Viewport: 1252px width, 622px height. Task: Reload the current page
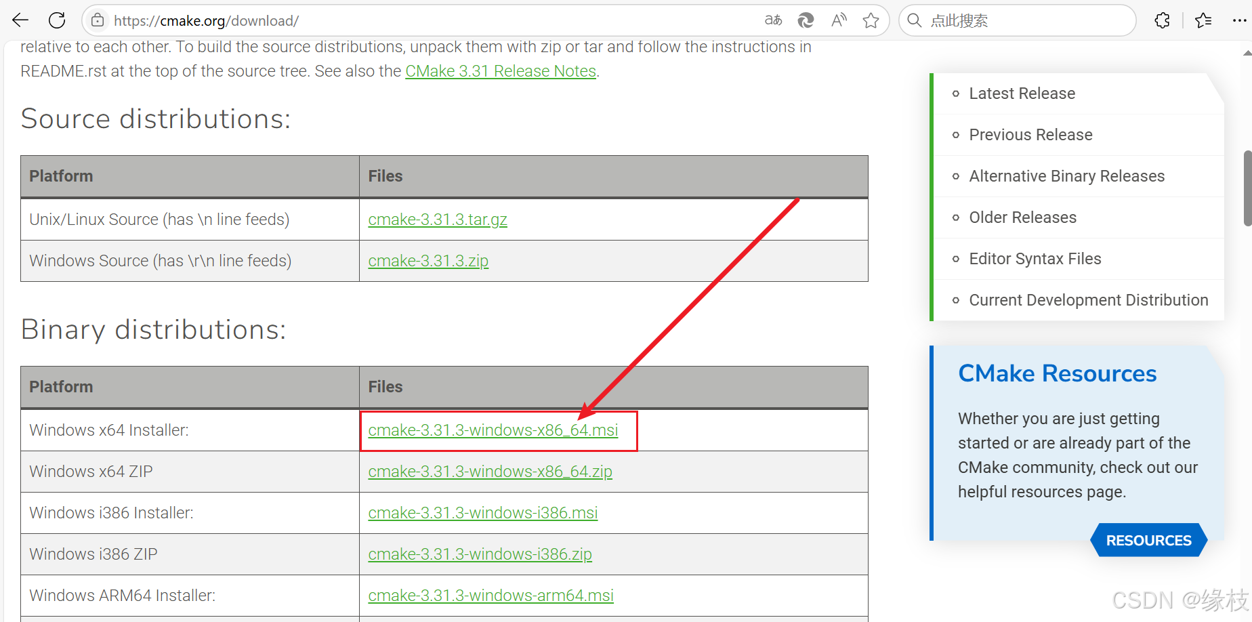click(57, 20)
